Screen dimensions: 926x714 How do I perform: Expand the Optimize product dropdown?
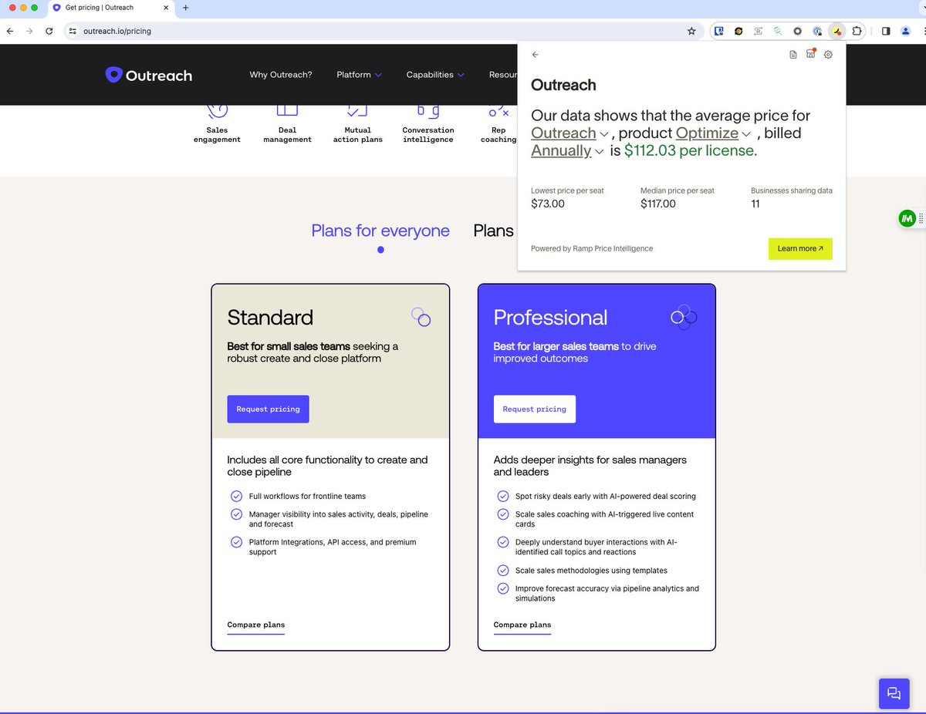pos(713,133)
